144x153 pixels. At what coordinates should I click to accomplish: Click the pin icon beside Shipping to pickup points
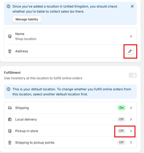10,142
